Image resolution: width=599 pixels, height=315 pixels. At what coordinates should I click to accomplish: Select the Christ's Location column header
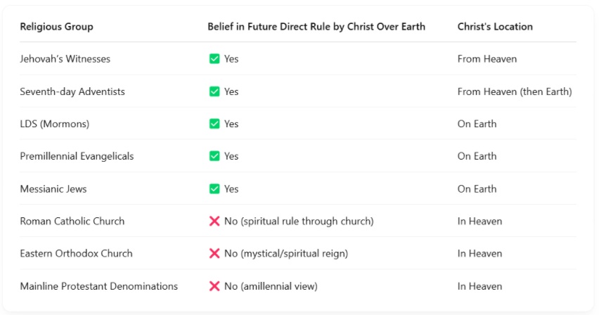pyautogui.click(x=495, y=27)
